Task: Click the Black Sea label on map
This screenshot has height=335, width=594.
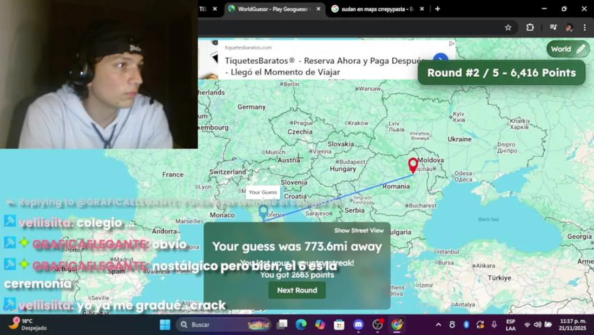Action: [x=488, y=219]
